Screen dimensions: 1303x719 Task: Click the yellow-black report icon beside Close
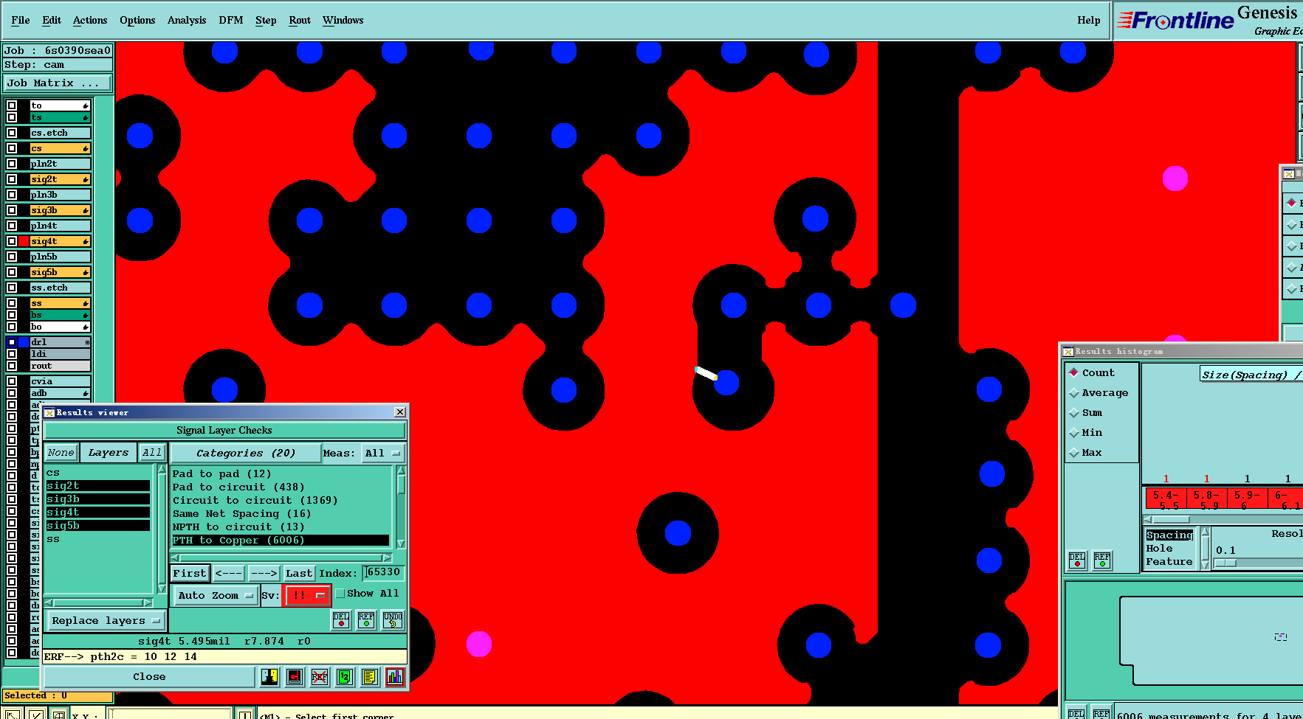(269, 676)
